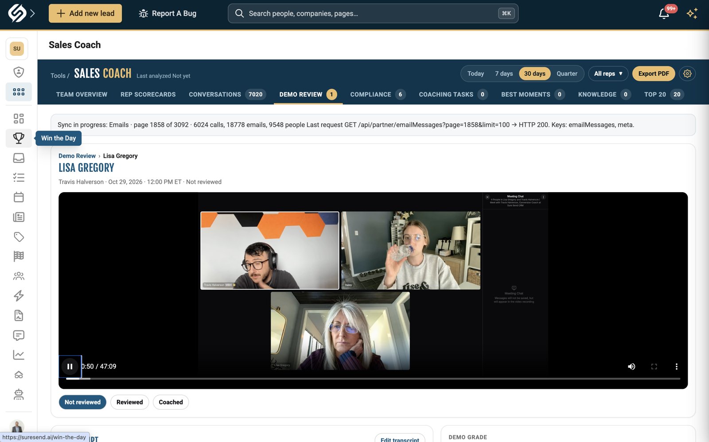709x442 pixels.
Task: Select the Quarter time range
Action: point(567,74)
